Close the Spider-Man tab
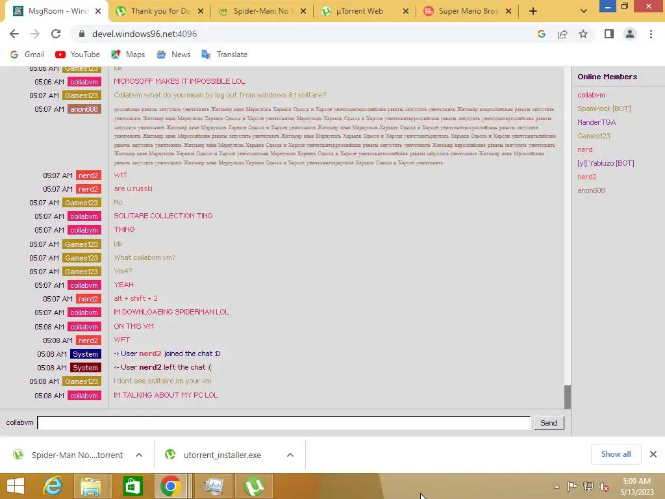The height and width of the screenshot is (499, 665). pyautogui.click(x=303, y=12)
